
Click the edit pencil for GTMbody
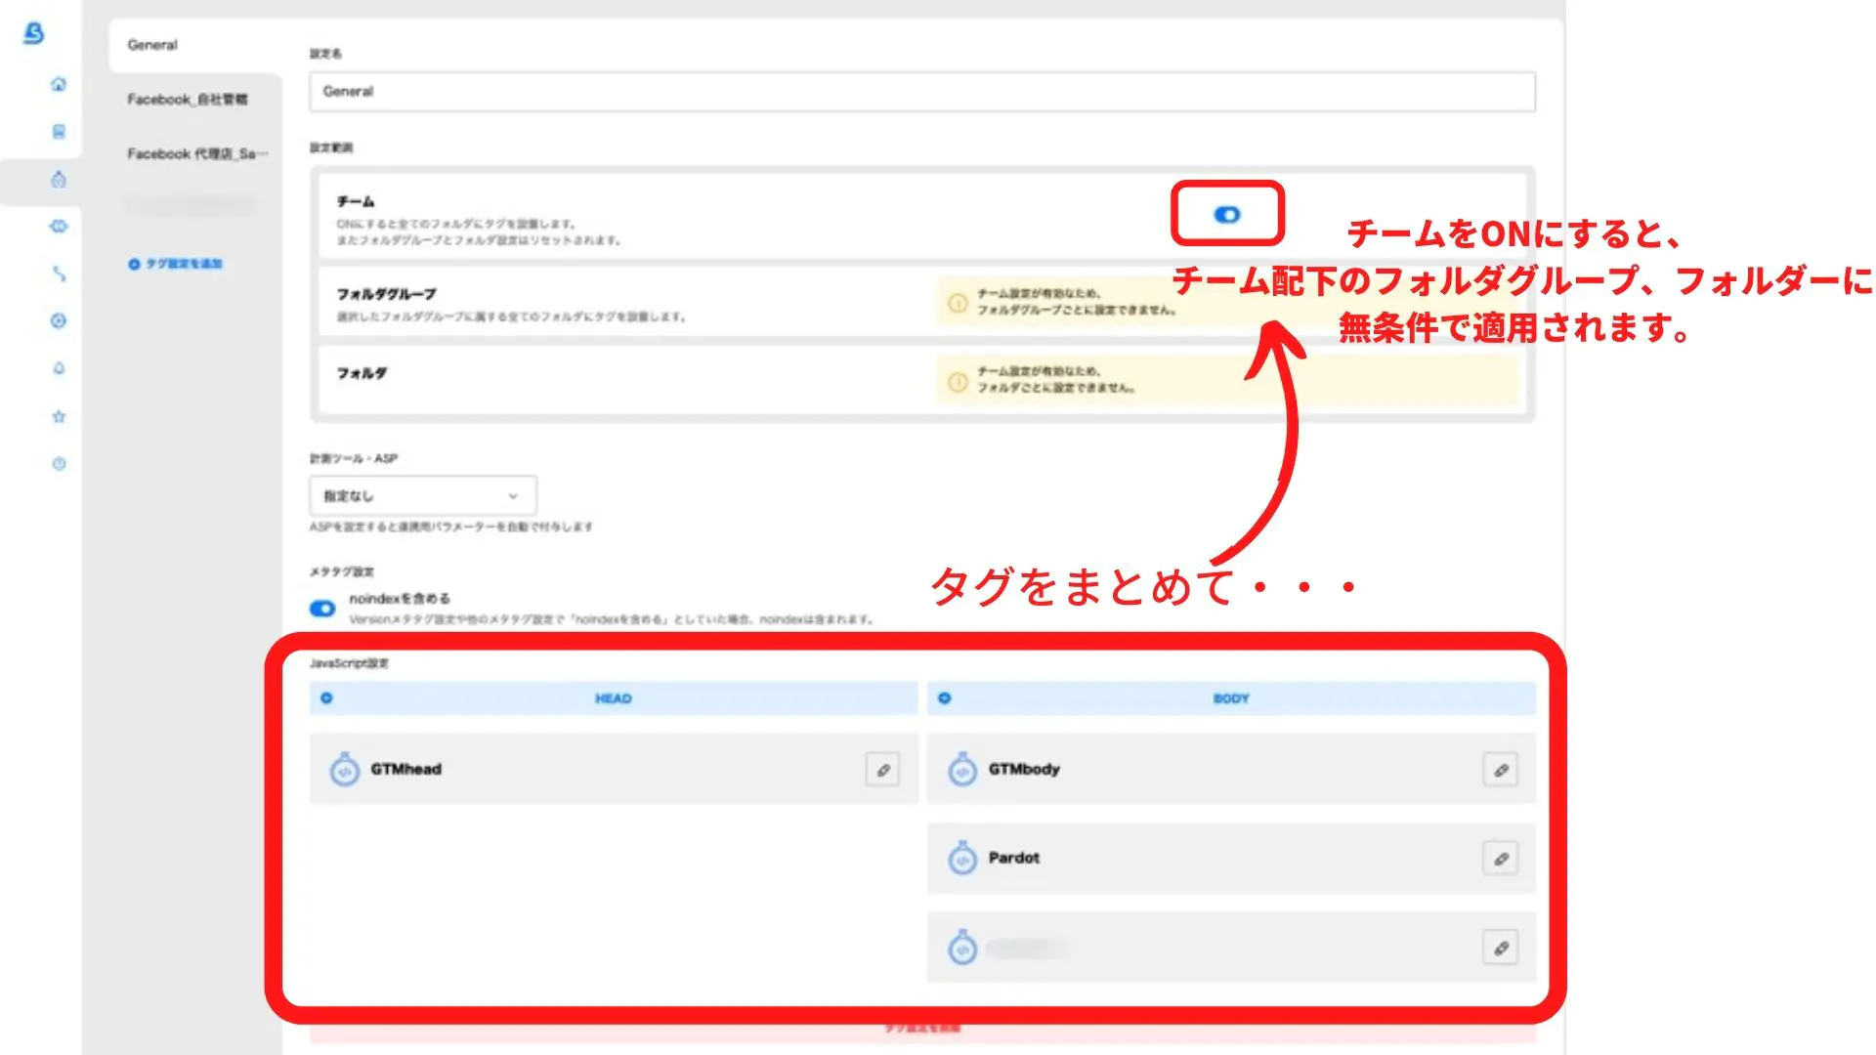(x=1501, y=770)
